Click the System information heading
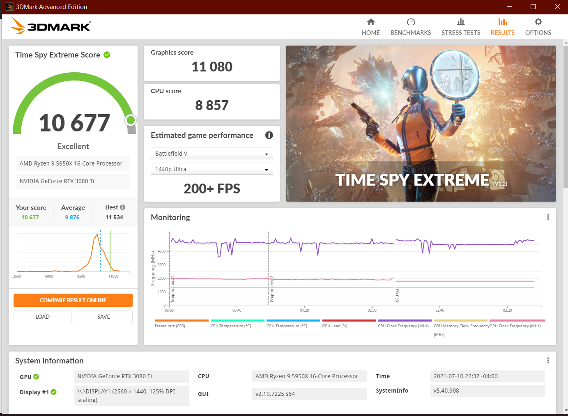This screenshot has width=568, height=416. 49,361
